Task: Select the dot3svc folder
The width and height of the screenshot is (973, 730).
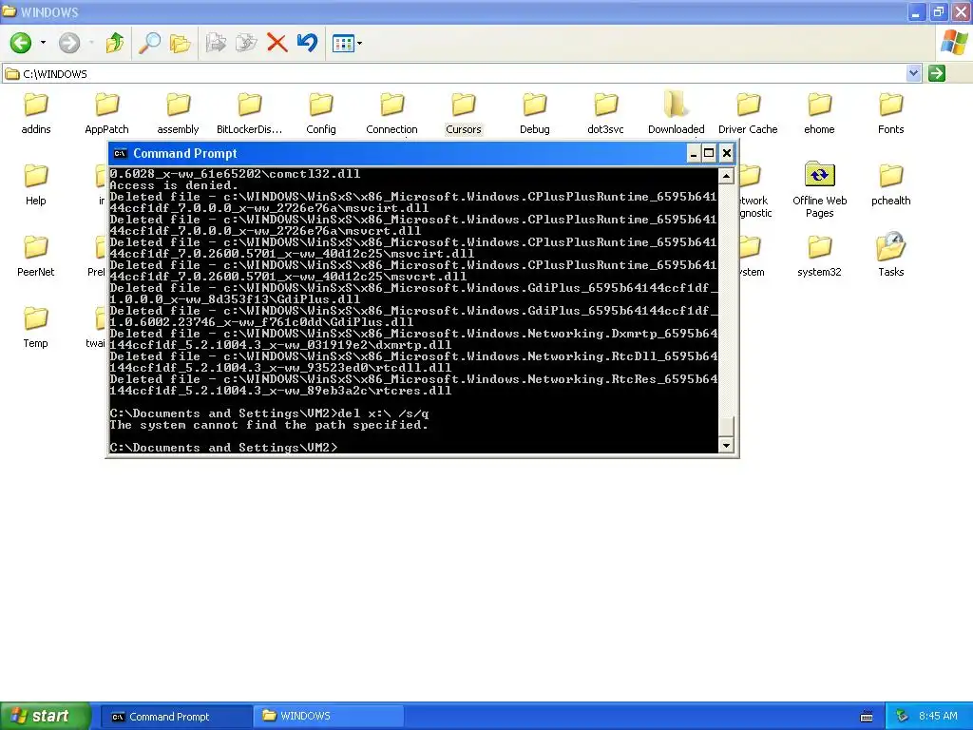Action: click(x=605, y=114)
